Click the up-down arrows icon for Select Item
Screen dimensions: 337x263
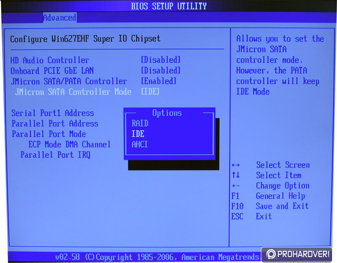tap(235, 175)
